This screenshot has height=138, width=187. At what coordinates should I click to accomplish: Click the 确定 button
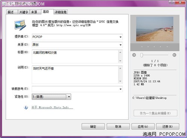(93, 126)
